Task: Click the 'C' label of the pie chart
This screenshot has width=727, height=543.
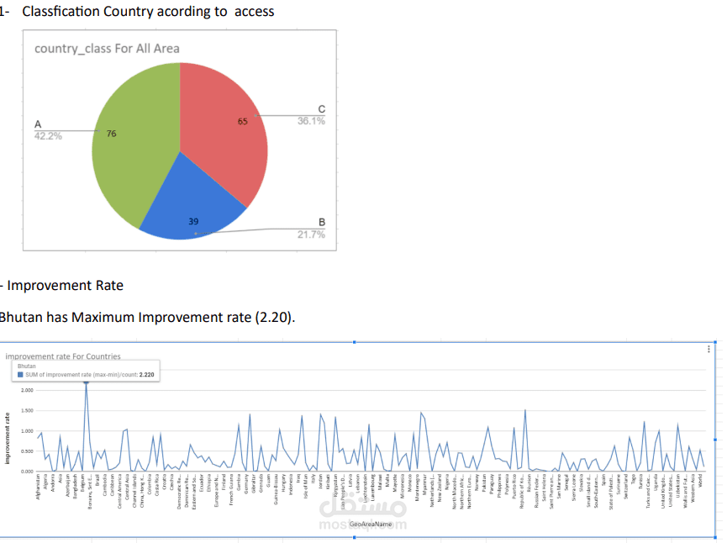Action: [x=321, y=109]
